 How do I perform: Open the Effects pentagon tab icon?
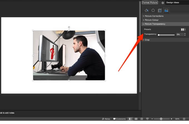153,11
